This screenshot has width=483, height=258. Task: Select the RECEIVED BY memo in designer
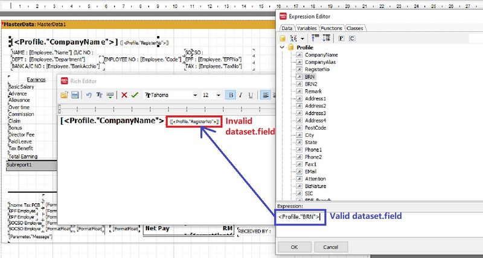point(254,231)
